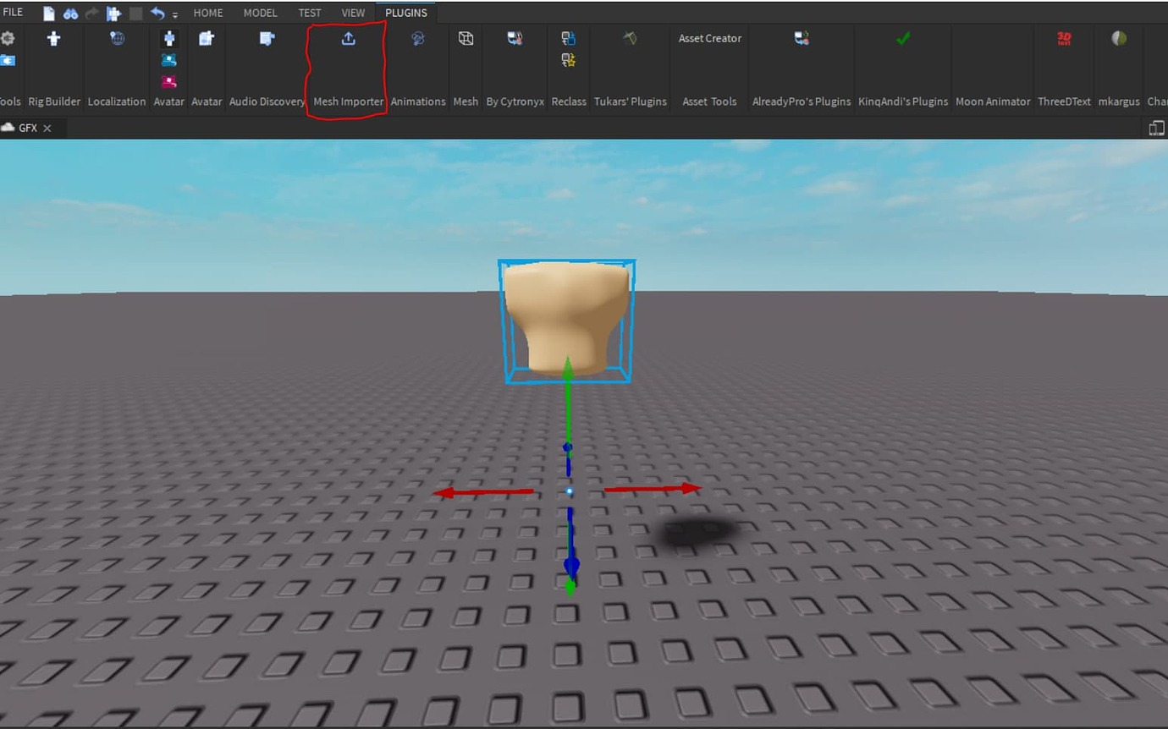
Task: Click the blue folder icon below the gear
Action: 8,60
